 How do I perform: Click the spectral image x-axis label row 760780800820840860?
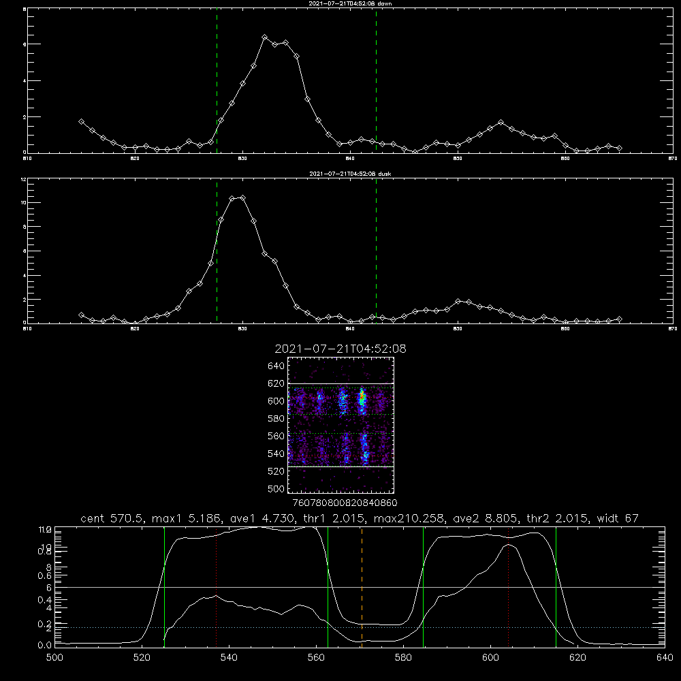coord(345,503)
